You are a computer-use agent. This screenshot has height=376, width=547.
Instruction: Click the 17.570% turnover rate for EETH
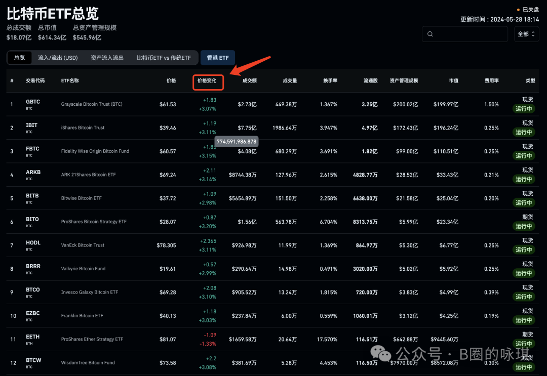(327, 340)
